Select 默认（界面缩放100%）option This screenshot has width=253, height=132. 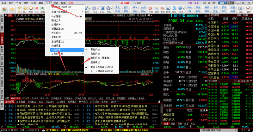point(102,67)
